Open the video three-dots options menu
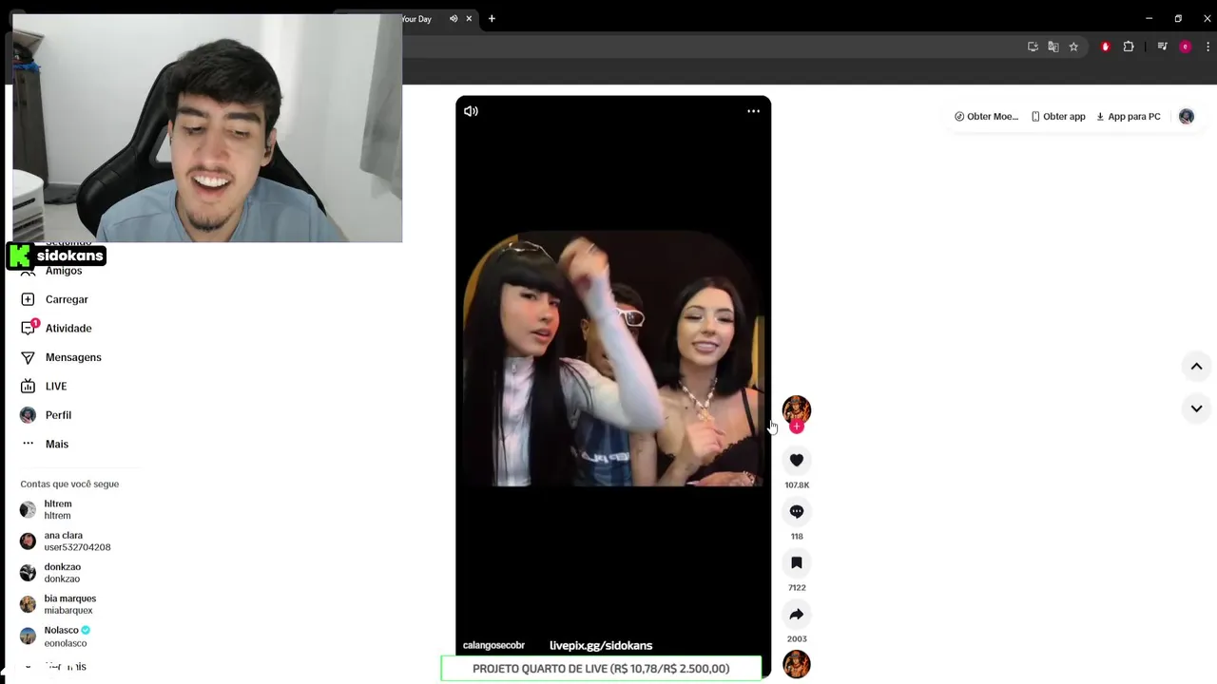 [x=753, y=111]
